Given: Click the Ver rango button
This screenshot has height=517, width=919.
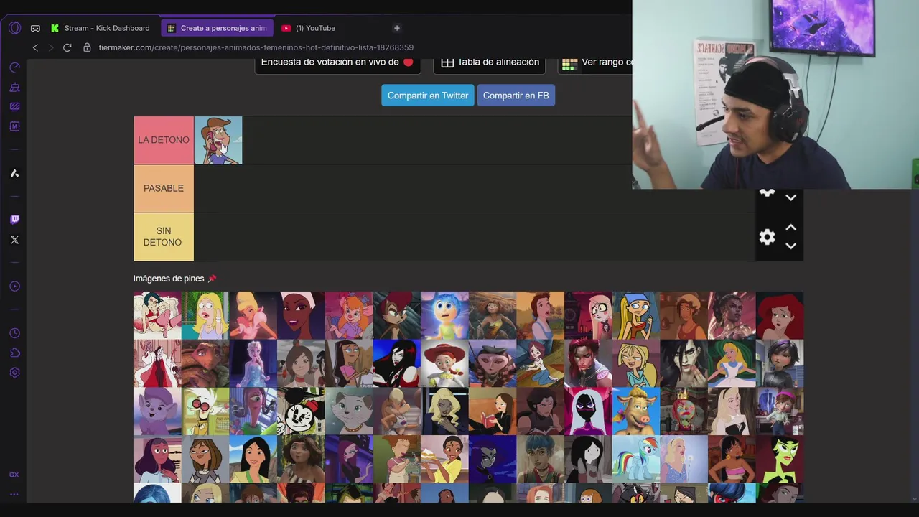Looking at the screenshot, I should coord(596,64).
